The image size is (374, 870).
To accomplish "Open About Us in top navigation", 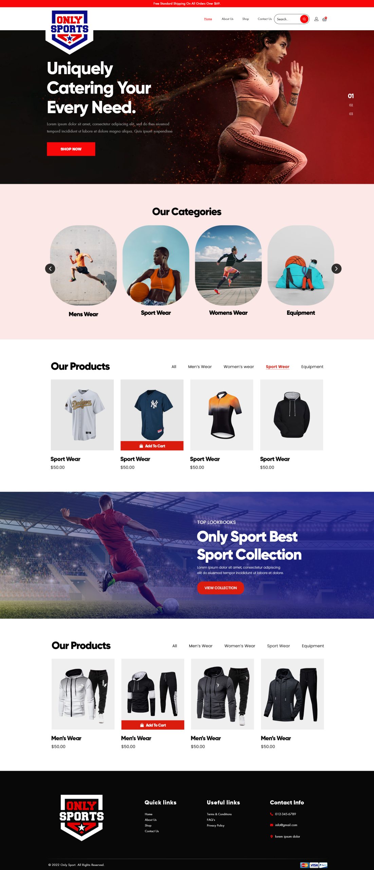I will click(227, 19).
